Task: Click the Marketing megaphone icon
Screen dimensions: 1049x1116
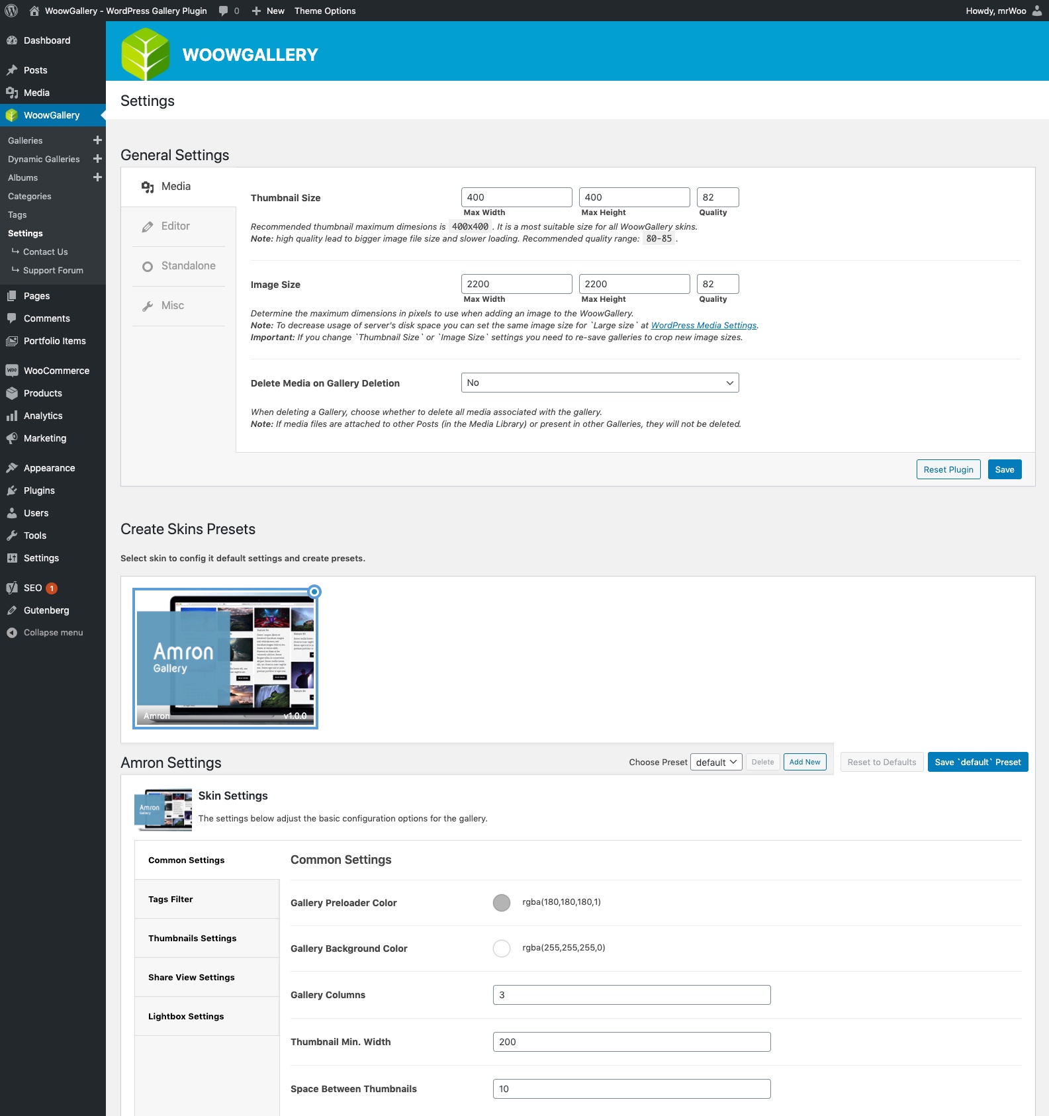Action: coord(12,438)
